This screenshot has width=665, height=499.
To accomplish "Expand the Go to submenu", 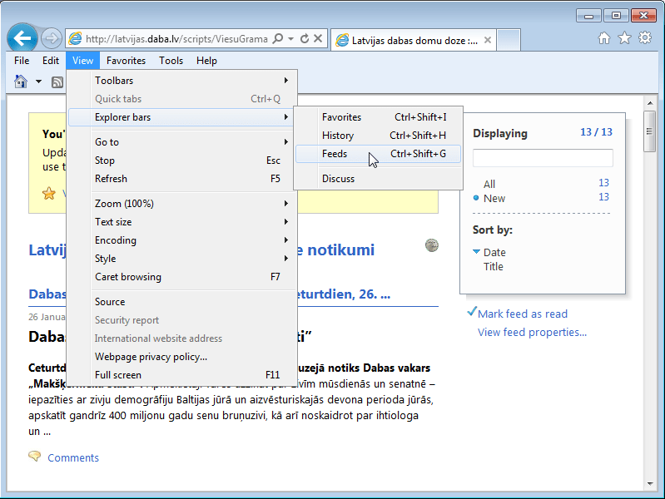I will point(182,142).
